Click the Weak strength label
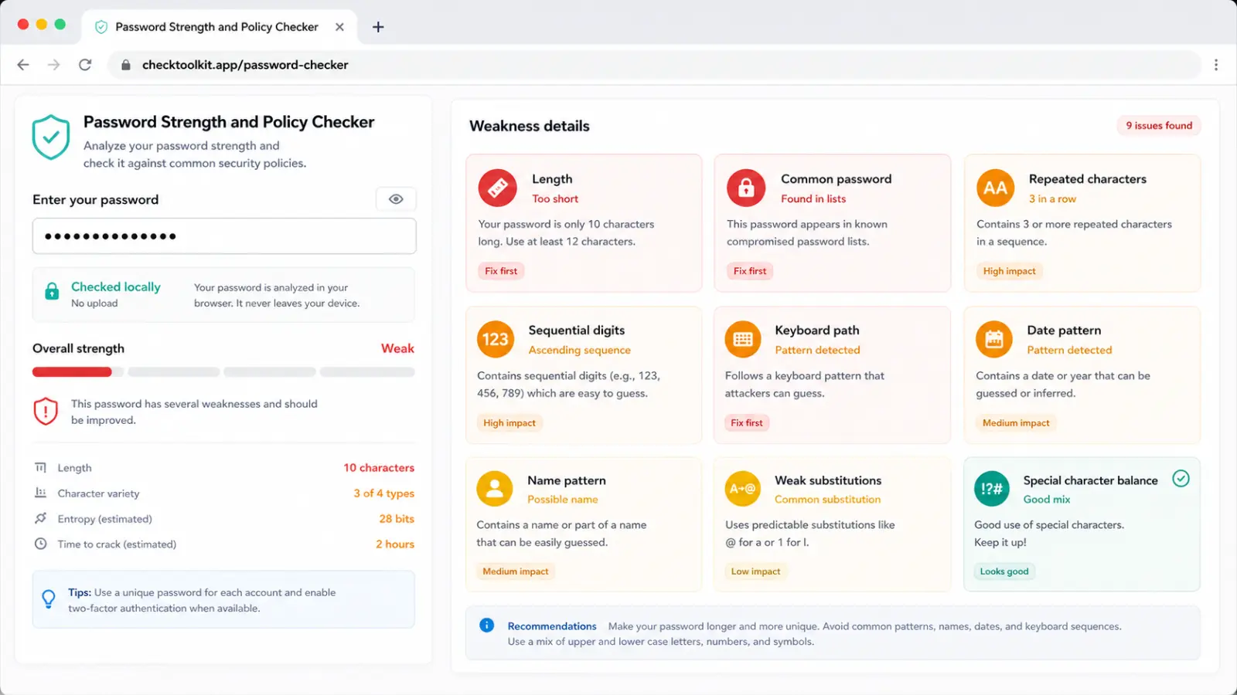 (x=397, y=348)
